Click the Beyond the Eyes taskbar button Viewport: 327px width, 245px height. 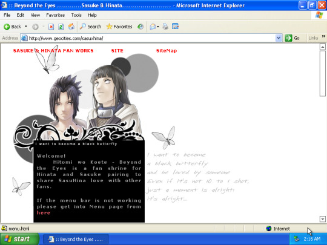pyautogui.click(x=76, y=240)
